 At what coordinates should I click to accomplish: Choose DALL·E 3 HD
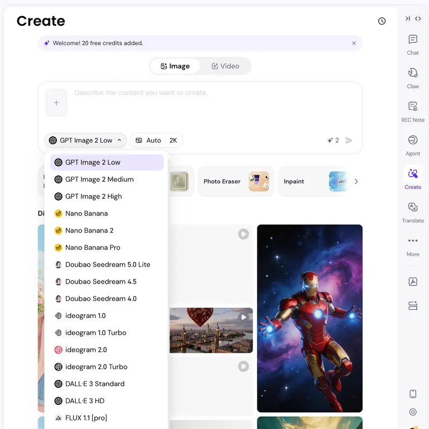(x=107, y=401)
